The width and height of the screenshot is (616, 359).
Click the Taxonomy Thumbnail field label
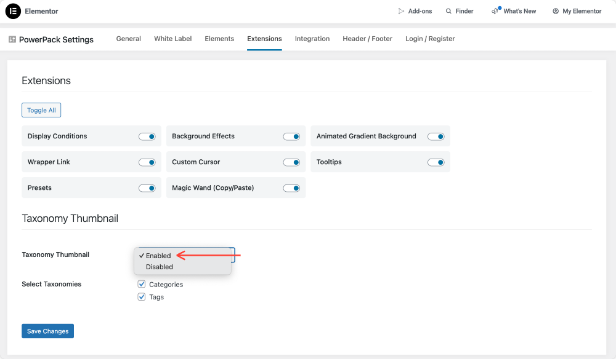click(55, 254)
